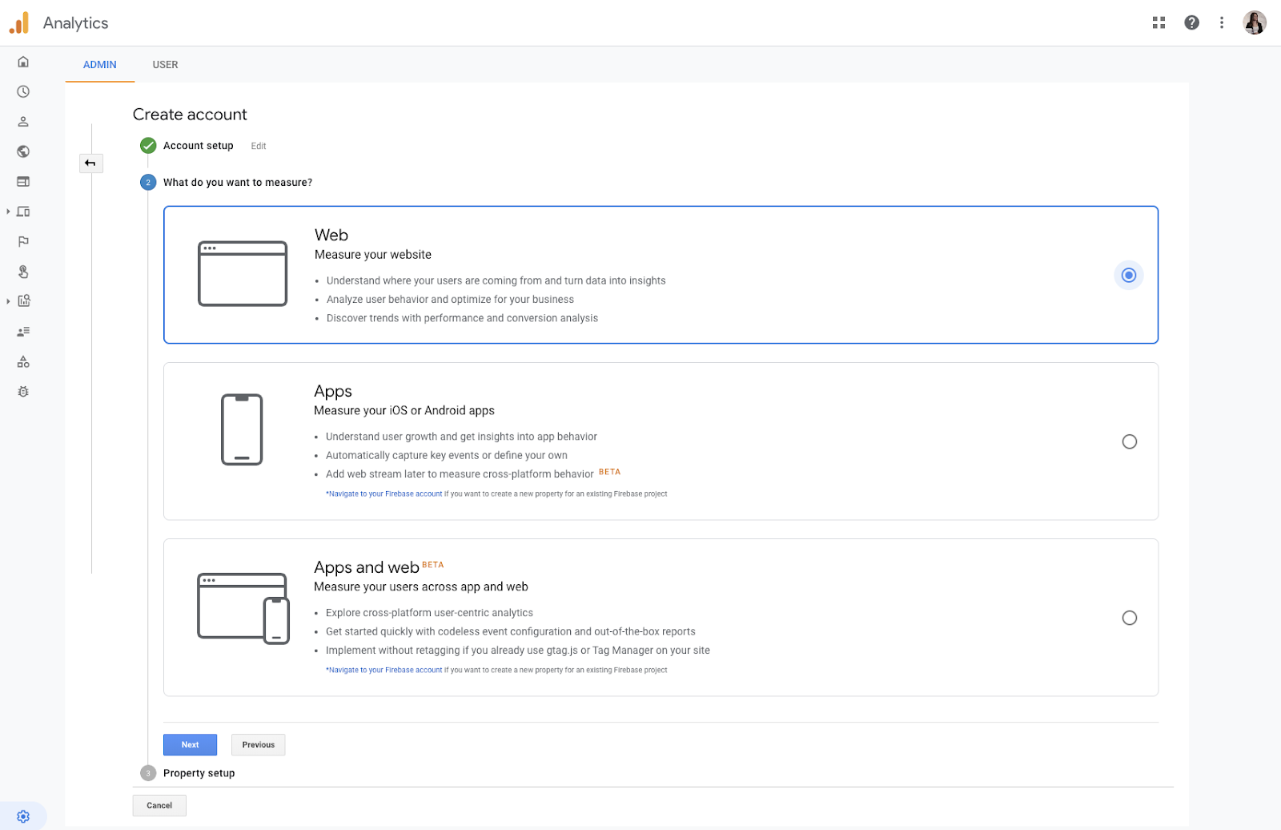
Task: Click the blue Next button
Action: point(190,745)
